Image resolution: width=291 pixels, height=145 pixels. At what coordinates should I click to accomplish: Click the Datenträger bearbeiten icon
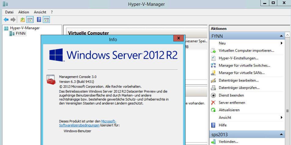coord(213,80)
